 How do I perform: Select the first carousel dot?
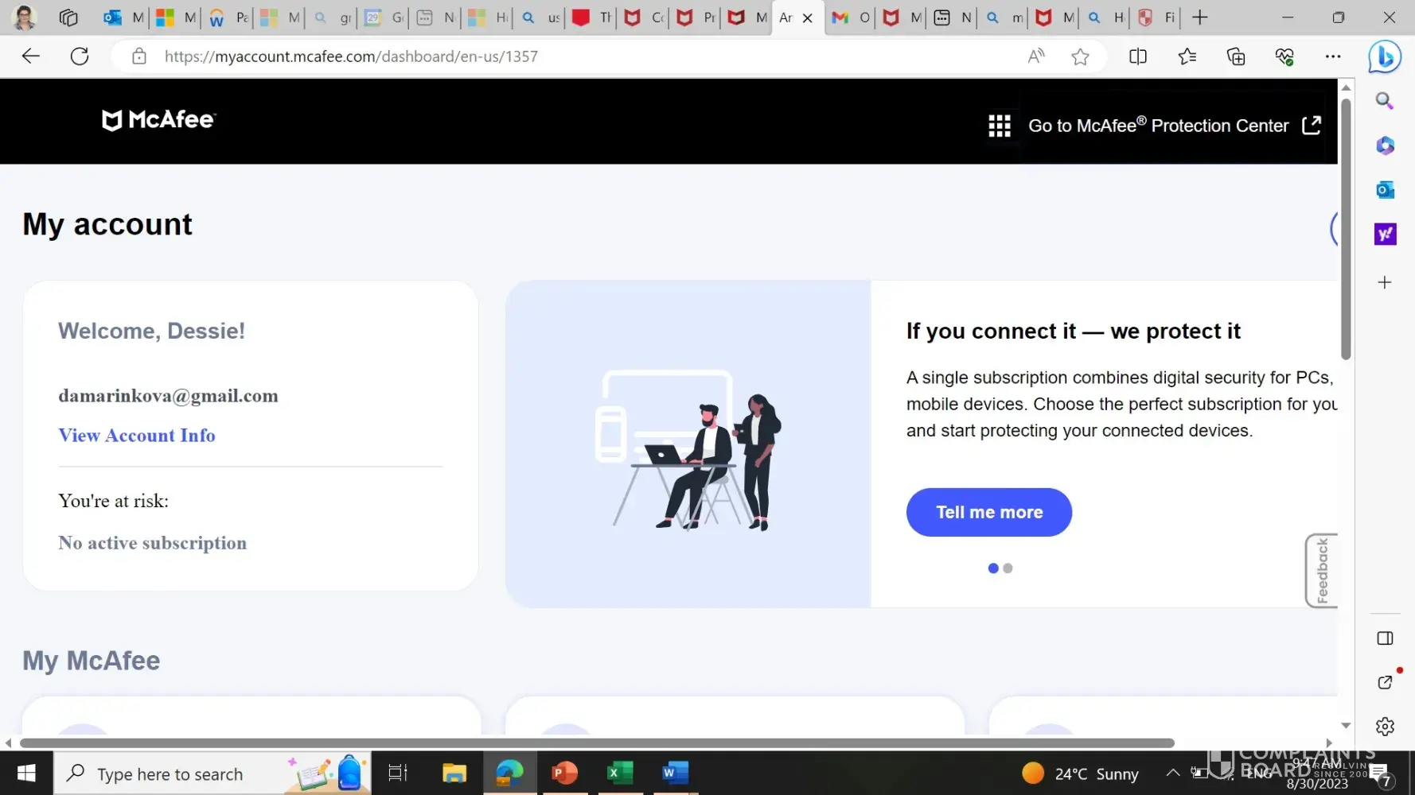click(x=993, y=568)
